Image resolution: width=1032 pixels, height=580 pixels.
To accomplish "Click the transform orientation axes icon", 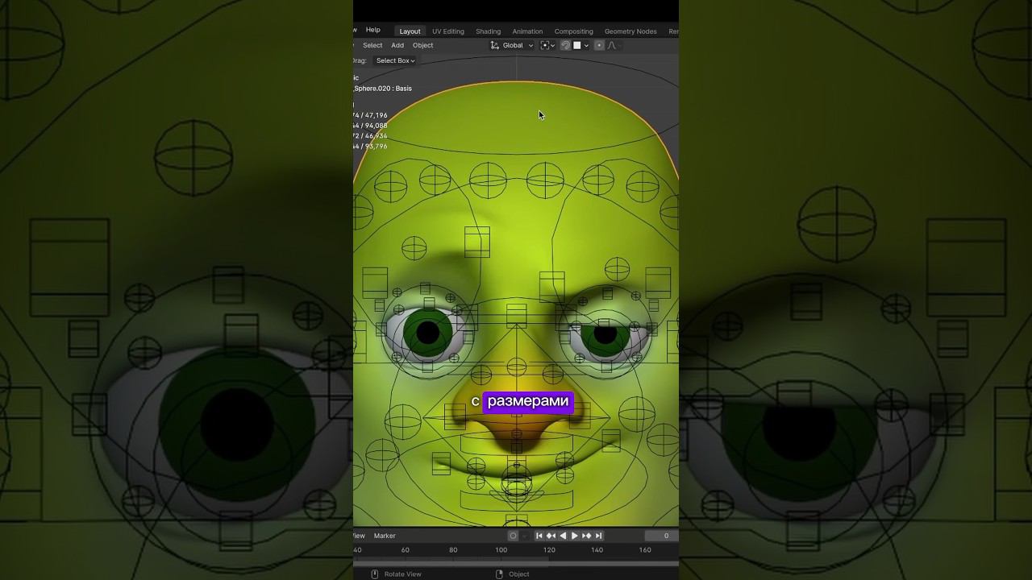I will (x=495, y=45).
